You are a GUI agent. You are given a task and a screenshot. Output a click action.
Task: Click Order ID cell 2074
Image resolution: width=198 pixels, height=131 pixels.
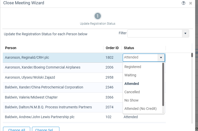[109, 107]
